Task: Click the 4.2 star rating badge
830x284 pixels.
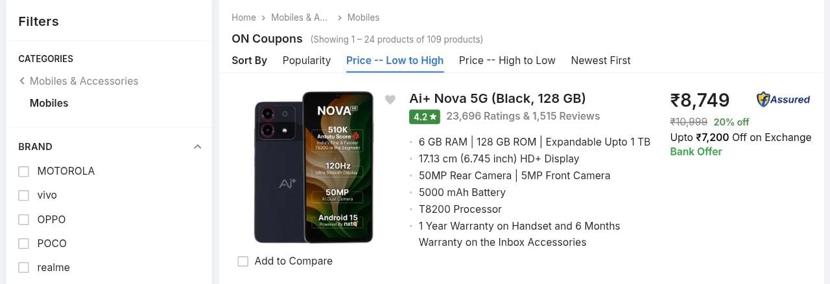Action: 425,116
